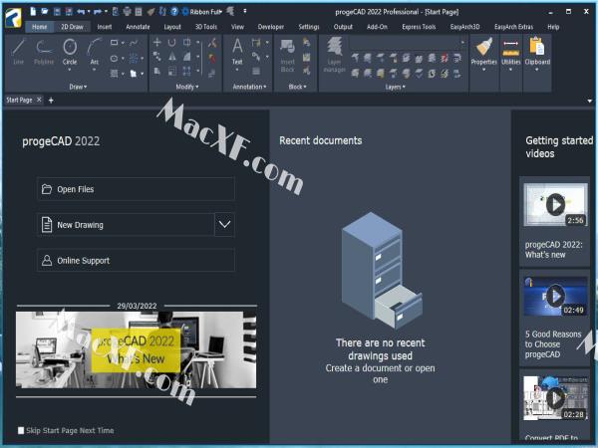The height and width of the screenshot is (448, 598).
Task: Open New Drawing template chevron dropdown
Action: coord(224,225)
